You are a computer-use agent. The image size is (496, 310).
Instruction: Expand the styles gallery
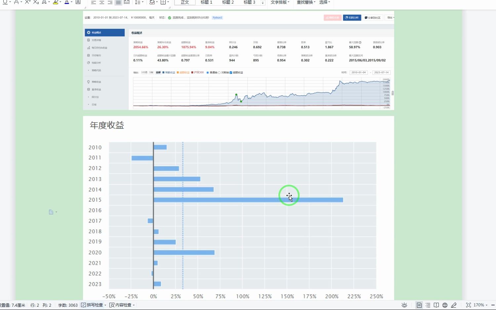[x=263, y=3]
